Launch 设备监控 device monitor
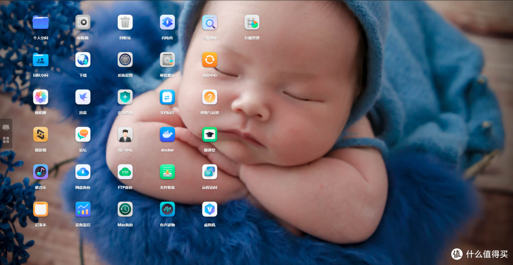 pos(83,209)
